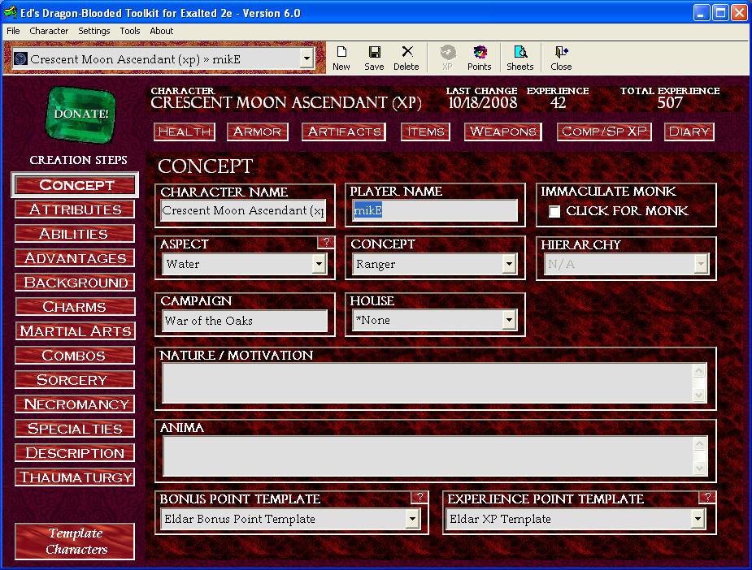
Task: Click the Character Name input field
Action: 243,211
